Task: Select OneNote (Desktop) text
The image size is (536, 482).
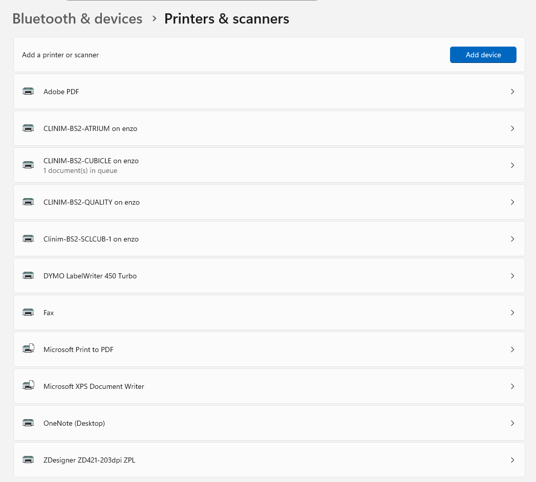Action: [x=74, y=423]
